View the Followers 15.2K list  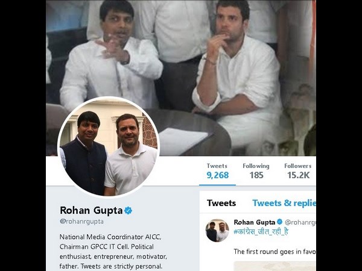pyautogui.click(x=298, y=171)
